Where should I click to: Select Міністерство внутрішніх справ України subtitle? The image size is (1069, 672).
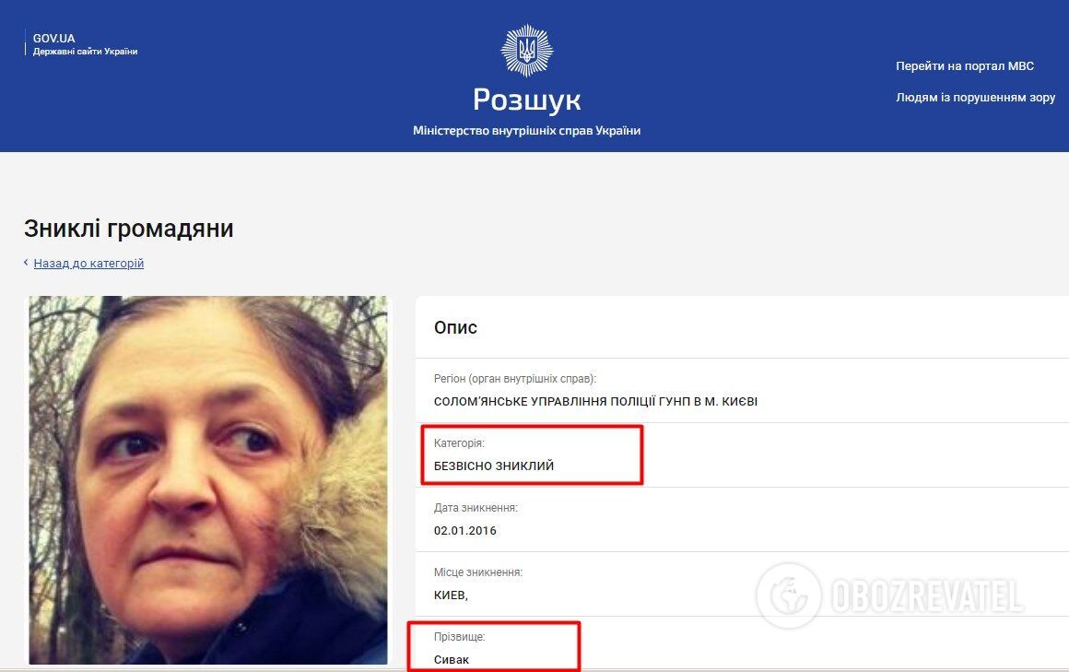point(526,130)
